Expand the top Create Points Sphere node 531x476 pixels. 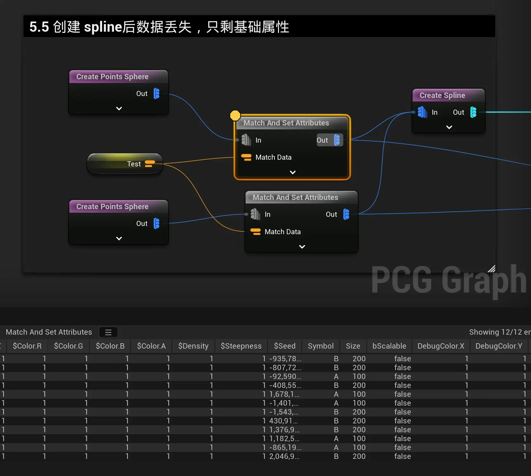(x=119, y=108)
